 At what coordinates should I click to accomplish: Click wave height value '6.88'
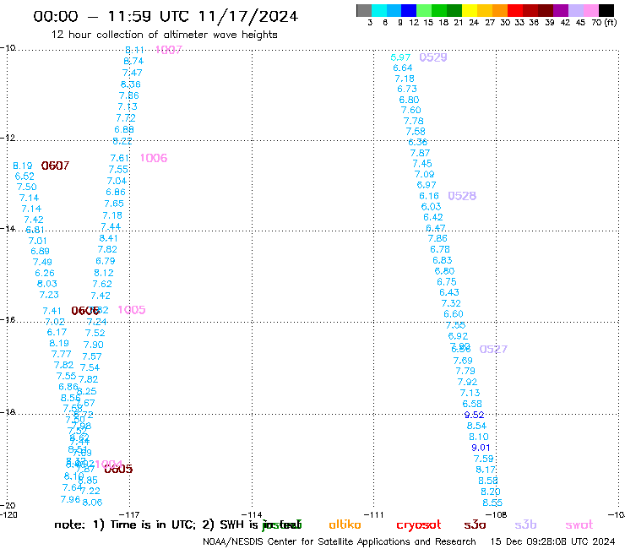tap(124, 129)
